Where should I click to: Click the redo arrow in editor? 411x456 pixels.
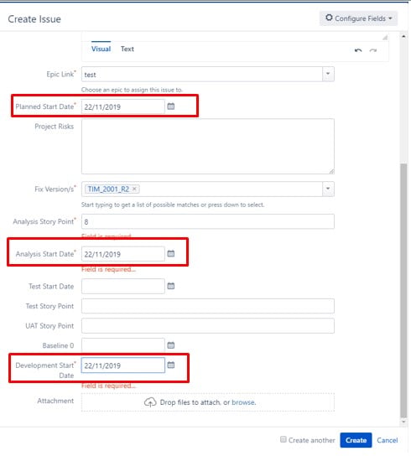373,50
